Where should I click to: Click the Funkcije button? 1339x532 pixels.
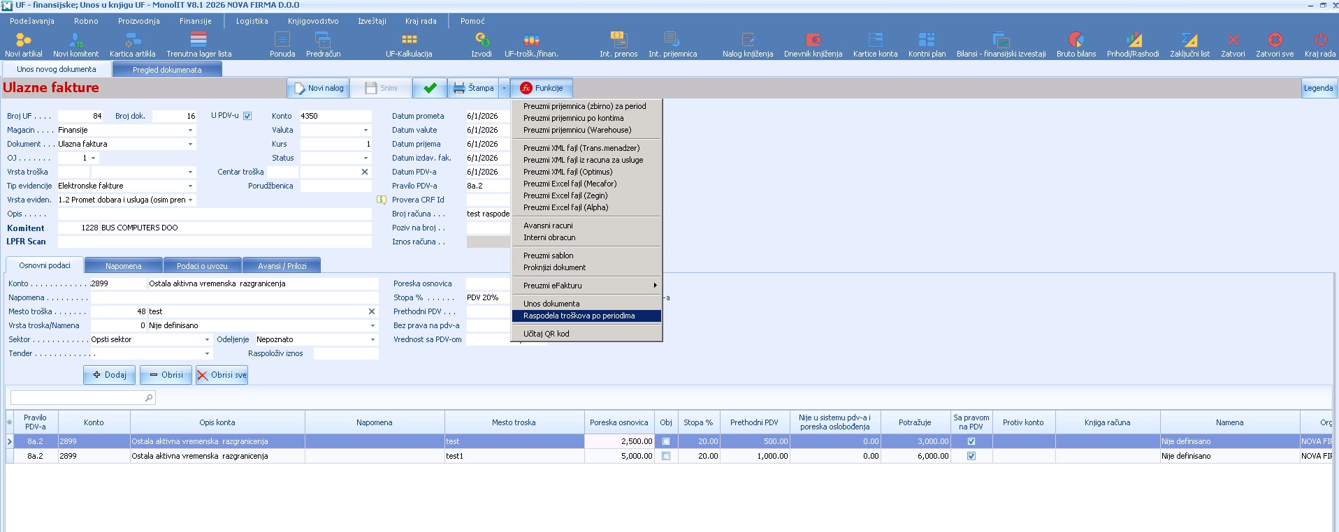[x=542, y=88]
